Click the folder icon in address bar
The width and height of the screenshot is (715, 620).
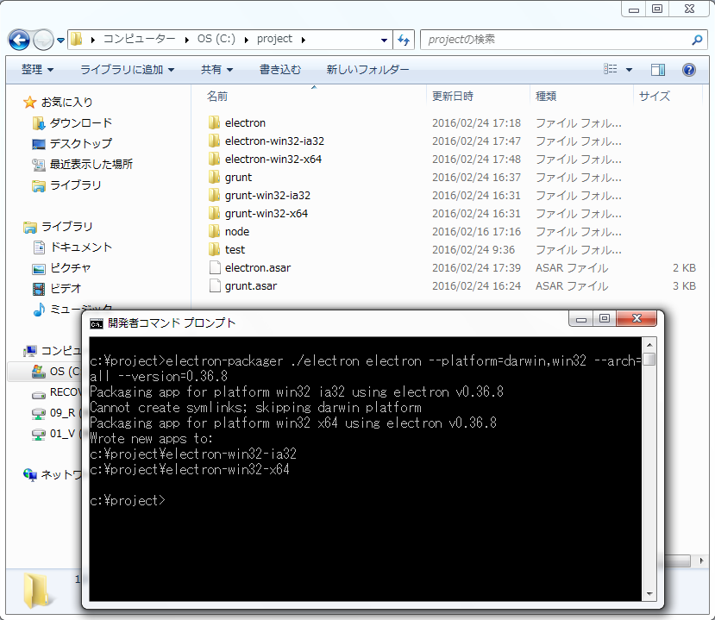76,39
